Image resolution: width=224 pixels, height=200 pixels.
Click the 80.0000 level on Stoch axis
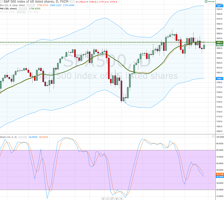pos(220,150)
